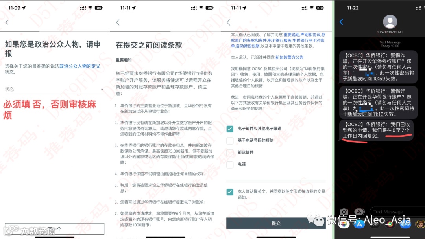Tap Wi-Fi icon above 在提交之前阅读条款 screen
Image resolution: width=425 pixels, height=239 pixels.
click(x=201, y=8)
